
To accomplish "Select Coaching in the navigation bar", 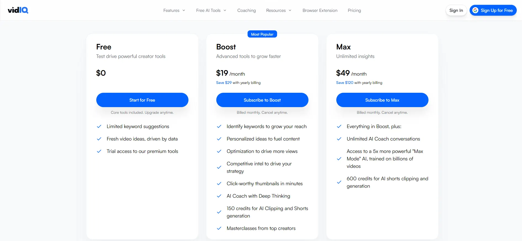I will (246, 10).
